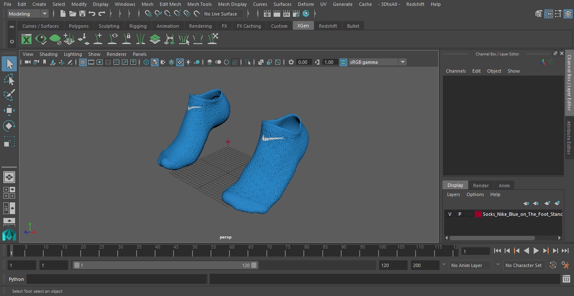Select the Scale tool in toolbox
This screenshot has height=296, width=574.
coord(9,141)
